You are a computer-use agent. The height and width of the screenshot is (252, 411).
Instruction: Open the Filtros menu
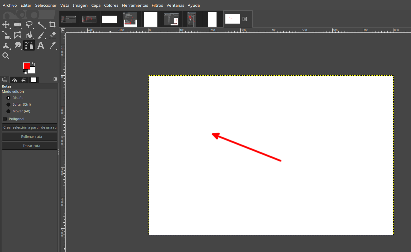point(157,5)
